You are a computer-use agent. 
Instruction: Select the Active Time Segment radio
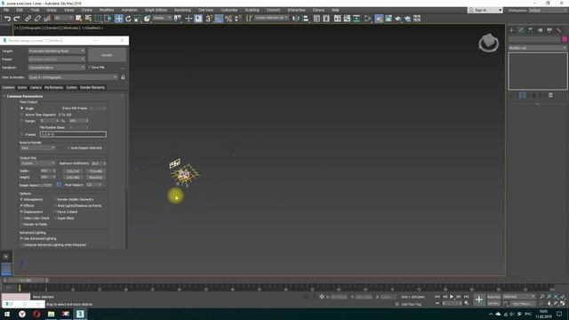coord(21,115)
